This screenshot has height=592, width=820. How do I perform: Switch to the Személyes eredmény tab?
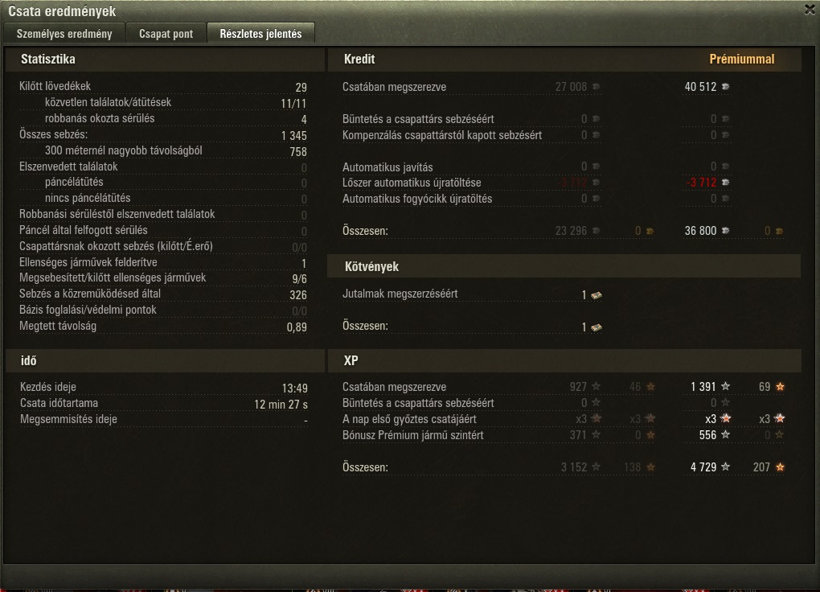pos(64,34)
